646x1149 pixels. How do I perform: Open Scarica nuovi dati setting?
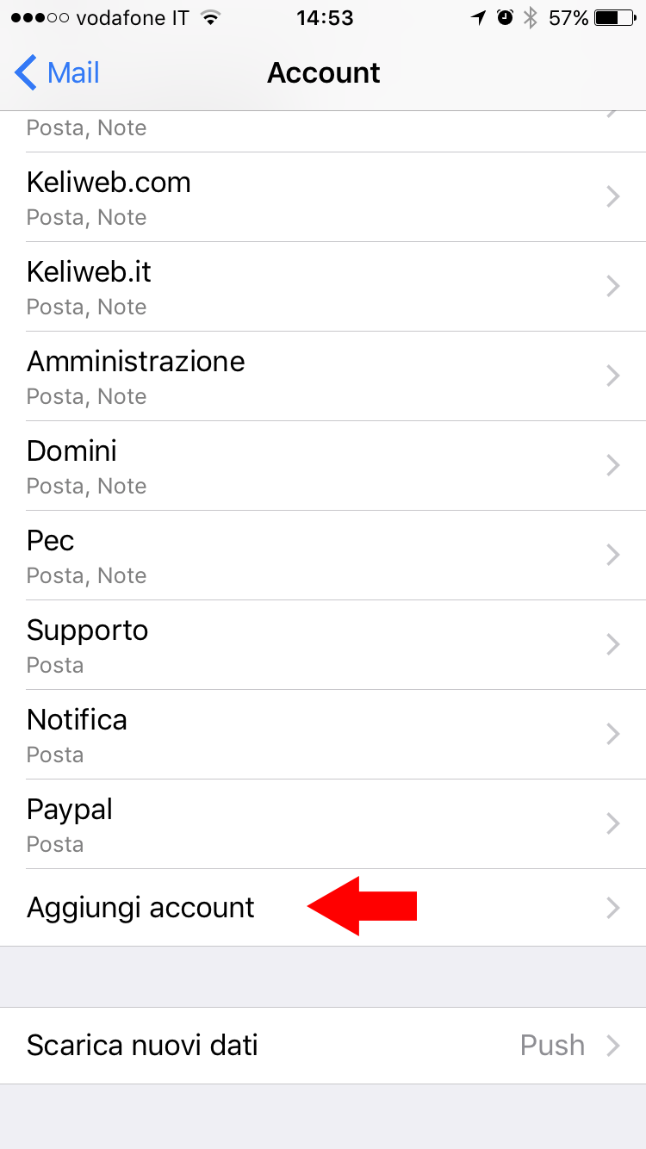(x=323, y=1046)
